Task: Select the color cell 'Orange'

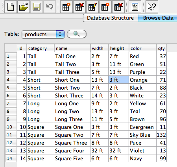Action: tap(143, 80)
